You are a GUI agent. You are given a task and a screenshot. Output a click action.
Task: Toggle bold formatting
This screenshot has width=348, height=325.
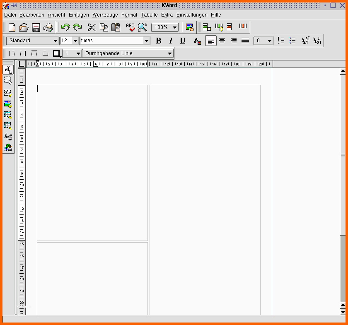click(x=158, y=41)
